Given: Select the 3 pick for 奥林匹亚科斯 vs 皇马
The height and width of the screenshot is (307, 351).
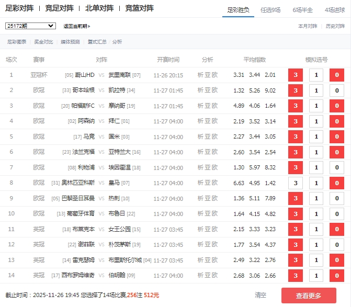Looking at the screenshot, I should [296, 184].
